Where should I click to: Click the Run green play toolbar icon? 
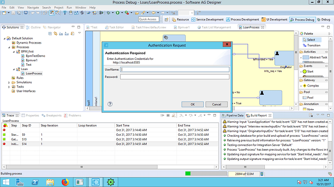(x=118, y=13)
